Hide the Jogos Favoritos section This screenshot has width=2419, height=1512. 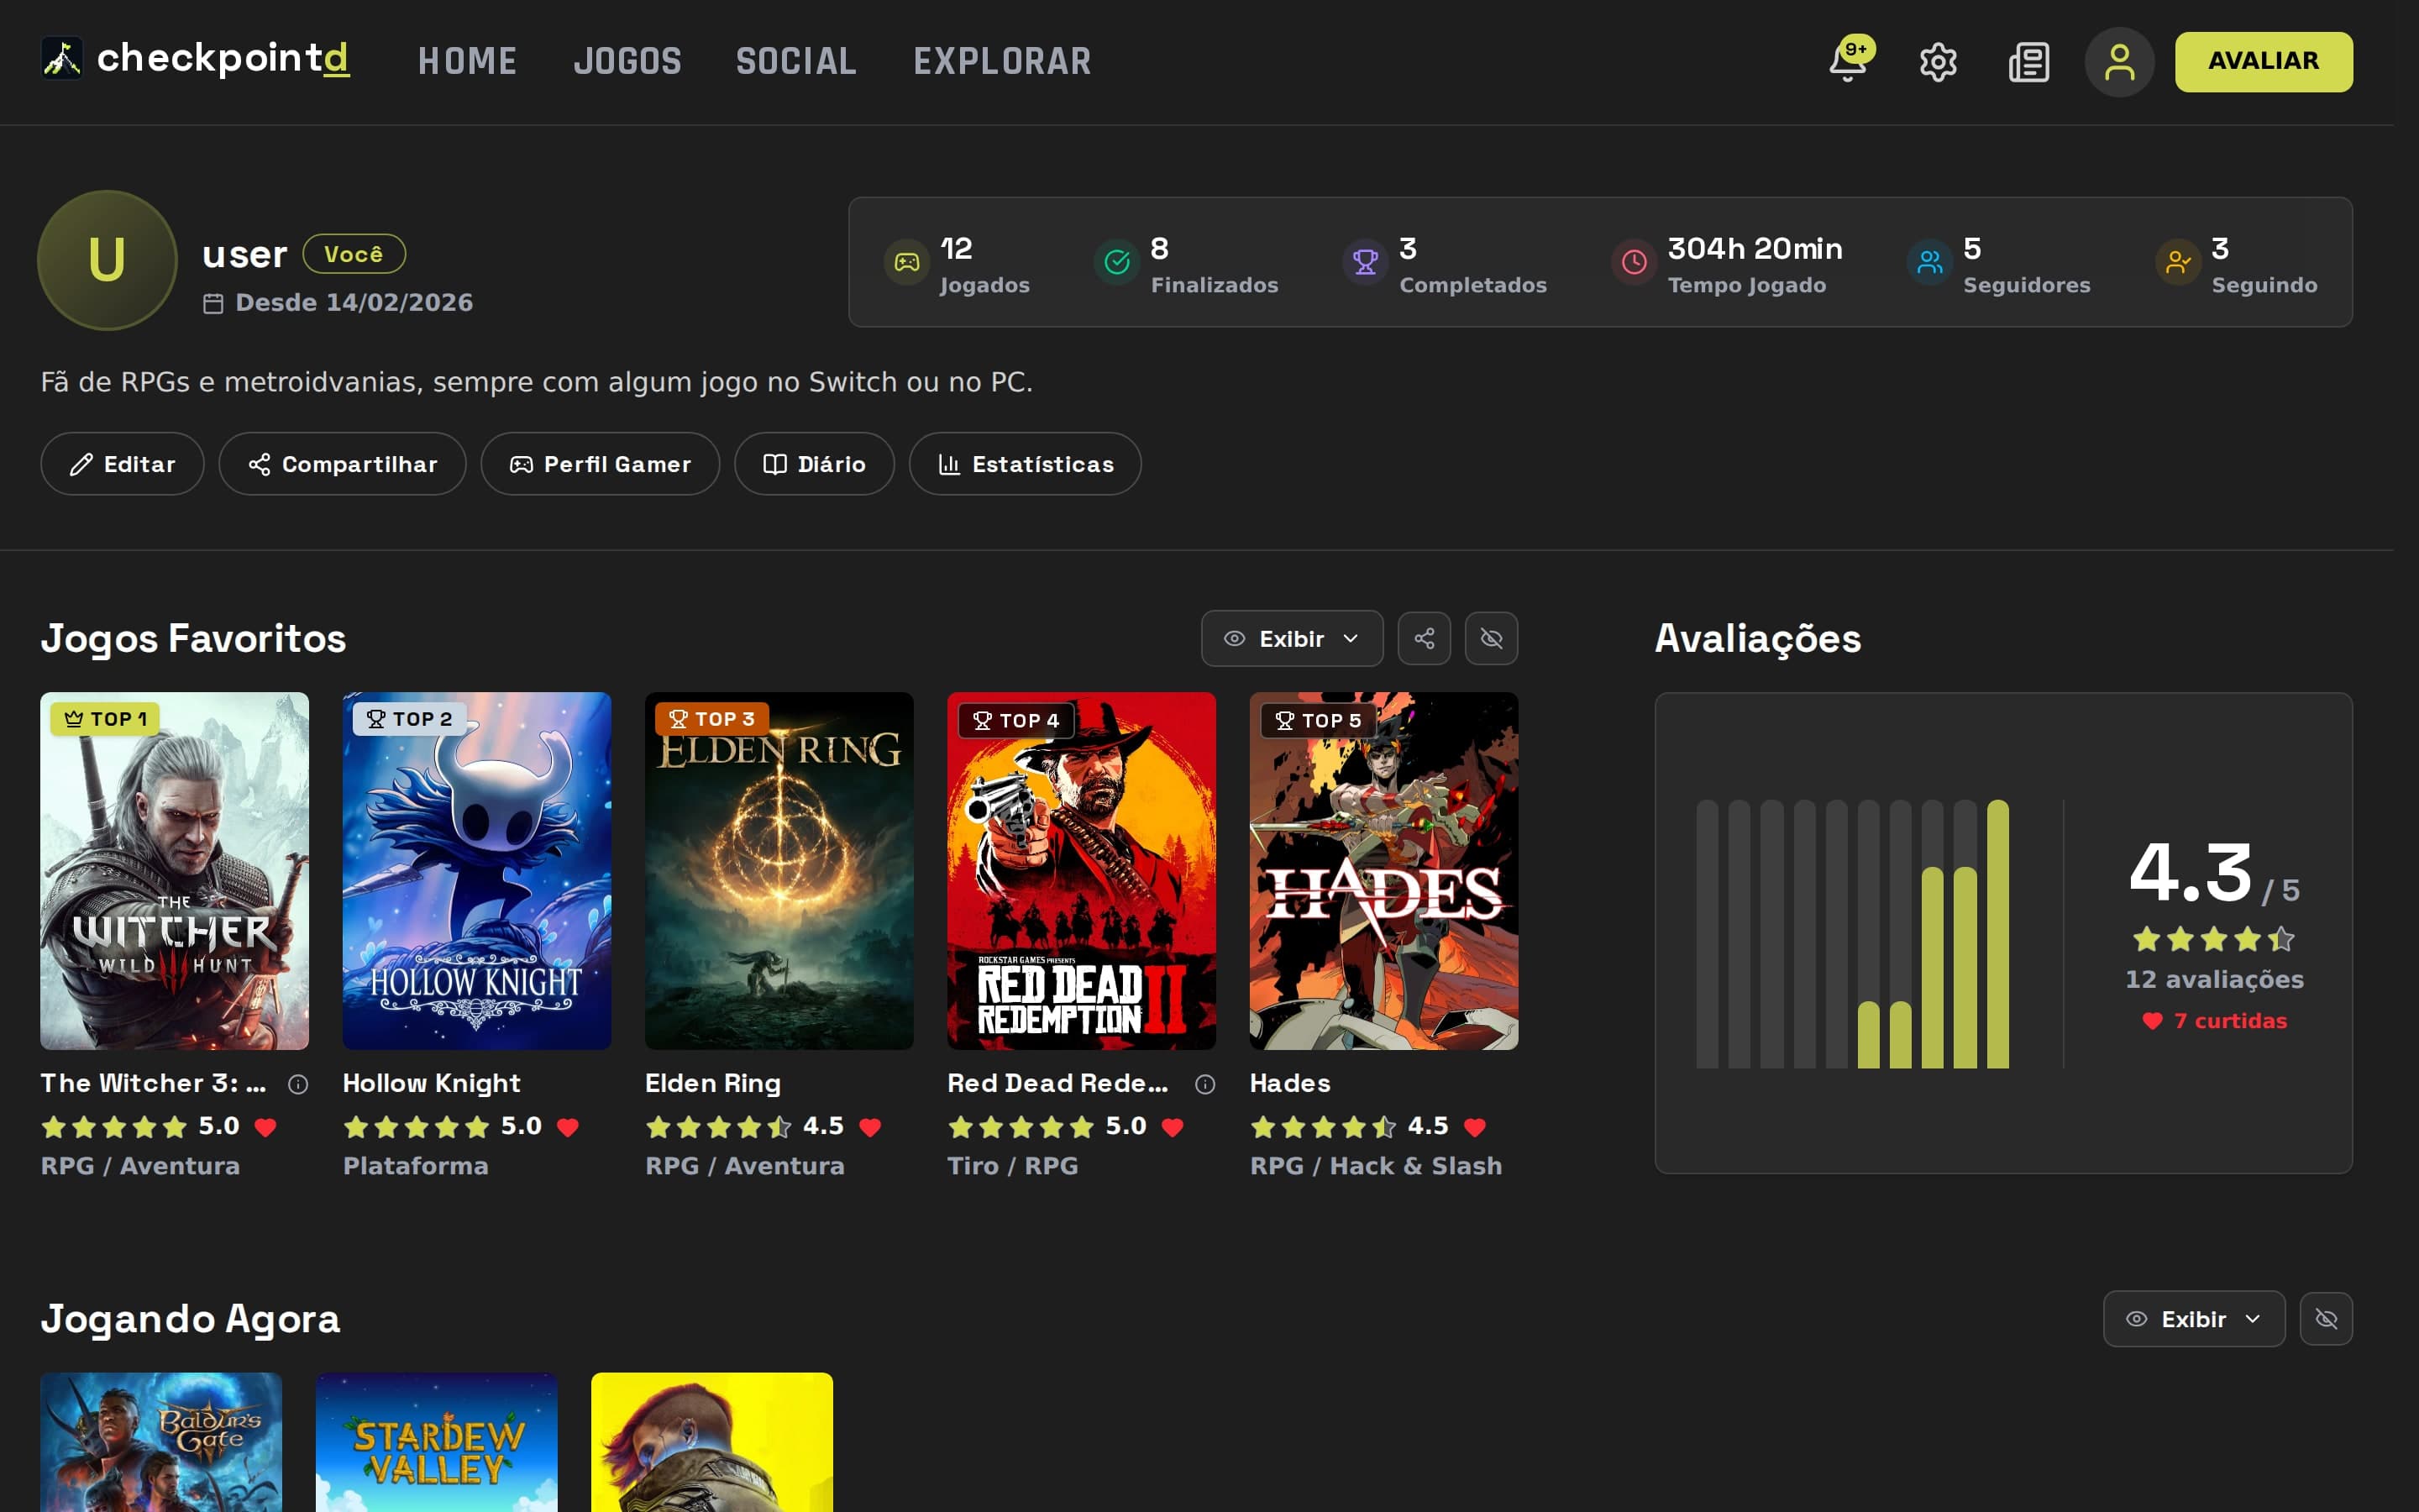pos(1492,638)
